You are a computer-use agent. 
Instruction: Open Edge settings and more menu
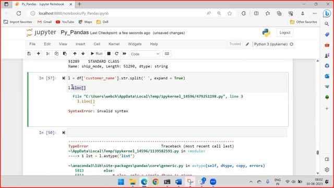(x=315, y=13)
